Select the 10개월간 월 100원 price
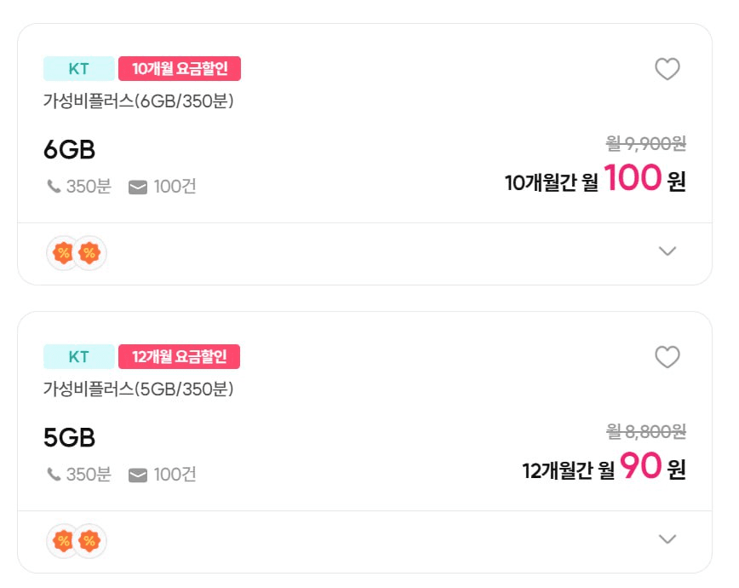The image size is (739, 588). tap(594, 180)
